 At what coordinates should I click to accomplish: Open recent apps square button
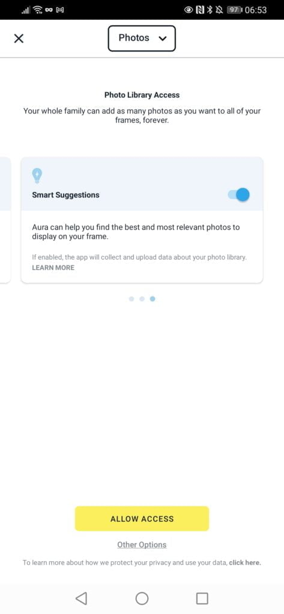point(202,598)
